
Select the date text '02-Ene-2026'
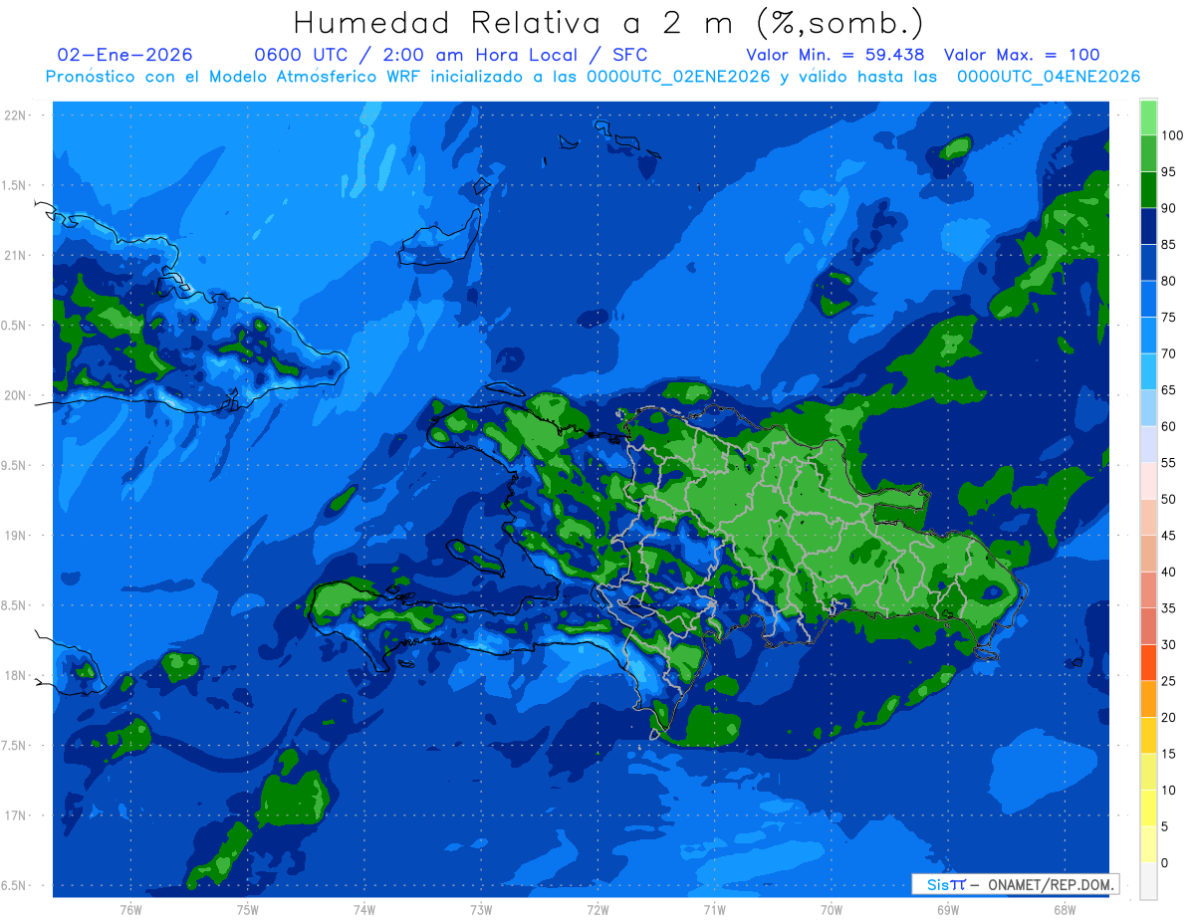(125, 55)
